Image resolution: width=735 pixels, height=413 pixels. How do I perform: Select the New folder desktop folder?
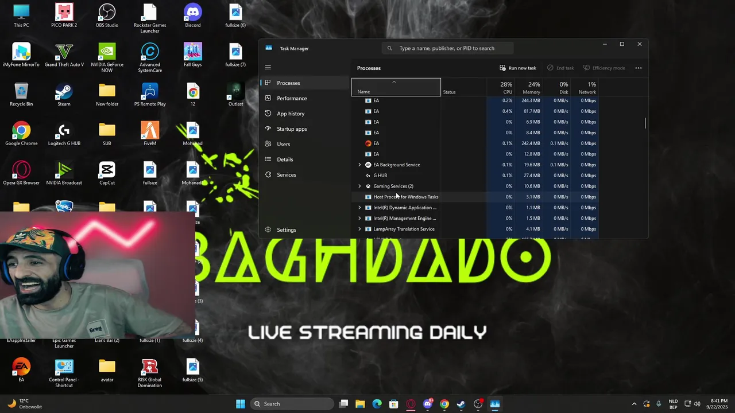click(107, 95)
